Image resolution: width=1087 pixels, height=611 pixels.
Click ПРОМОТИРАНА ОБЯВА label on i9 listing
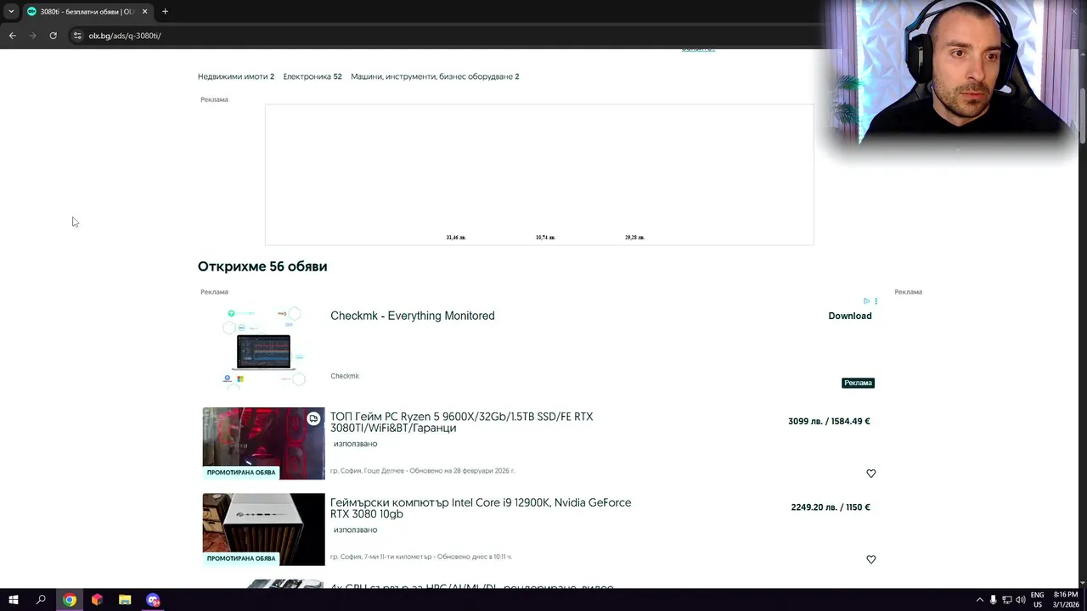pyautogui.click(x=241, y=558)
